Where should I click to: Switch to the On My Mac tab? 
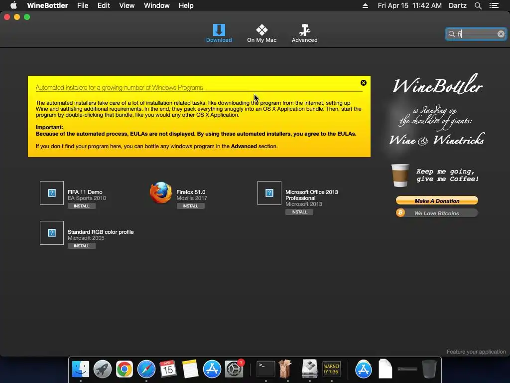point(262,33)
